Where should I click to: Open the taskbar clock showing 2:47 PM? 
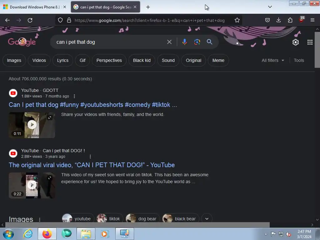click(x=304, y=234)
